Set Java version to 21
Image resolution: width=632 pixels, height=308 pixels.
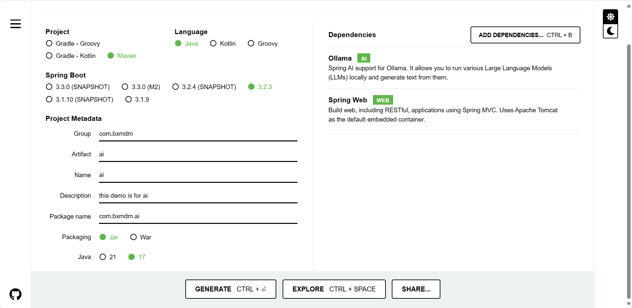108,257
